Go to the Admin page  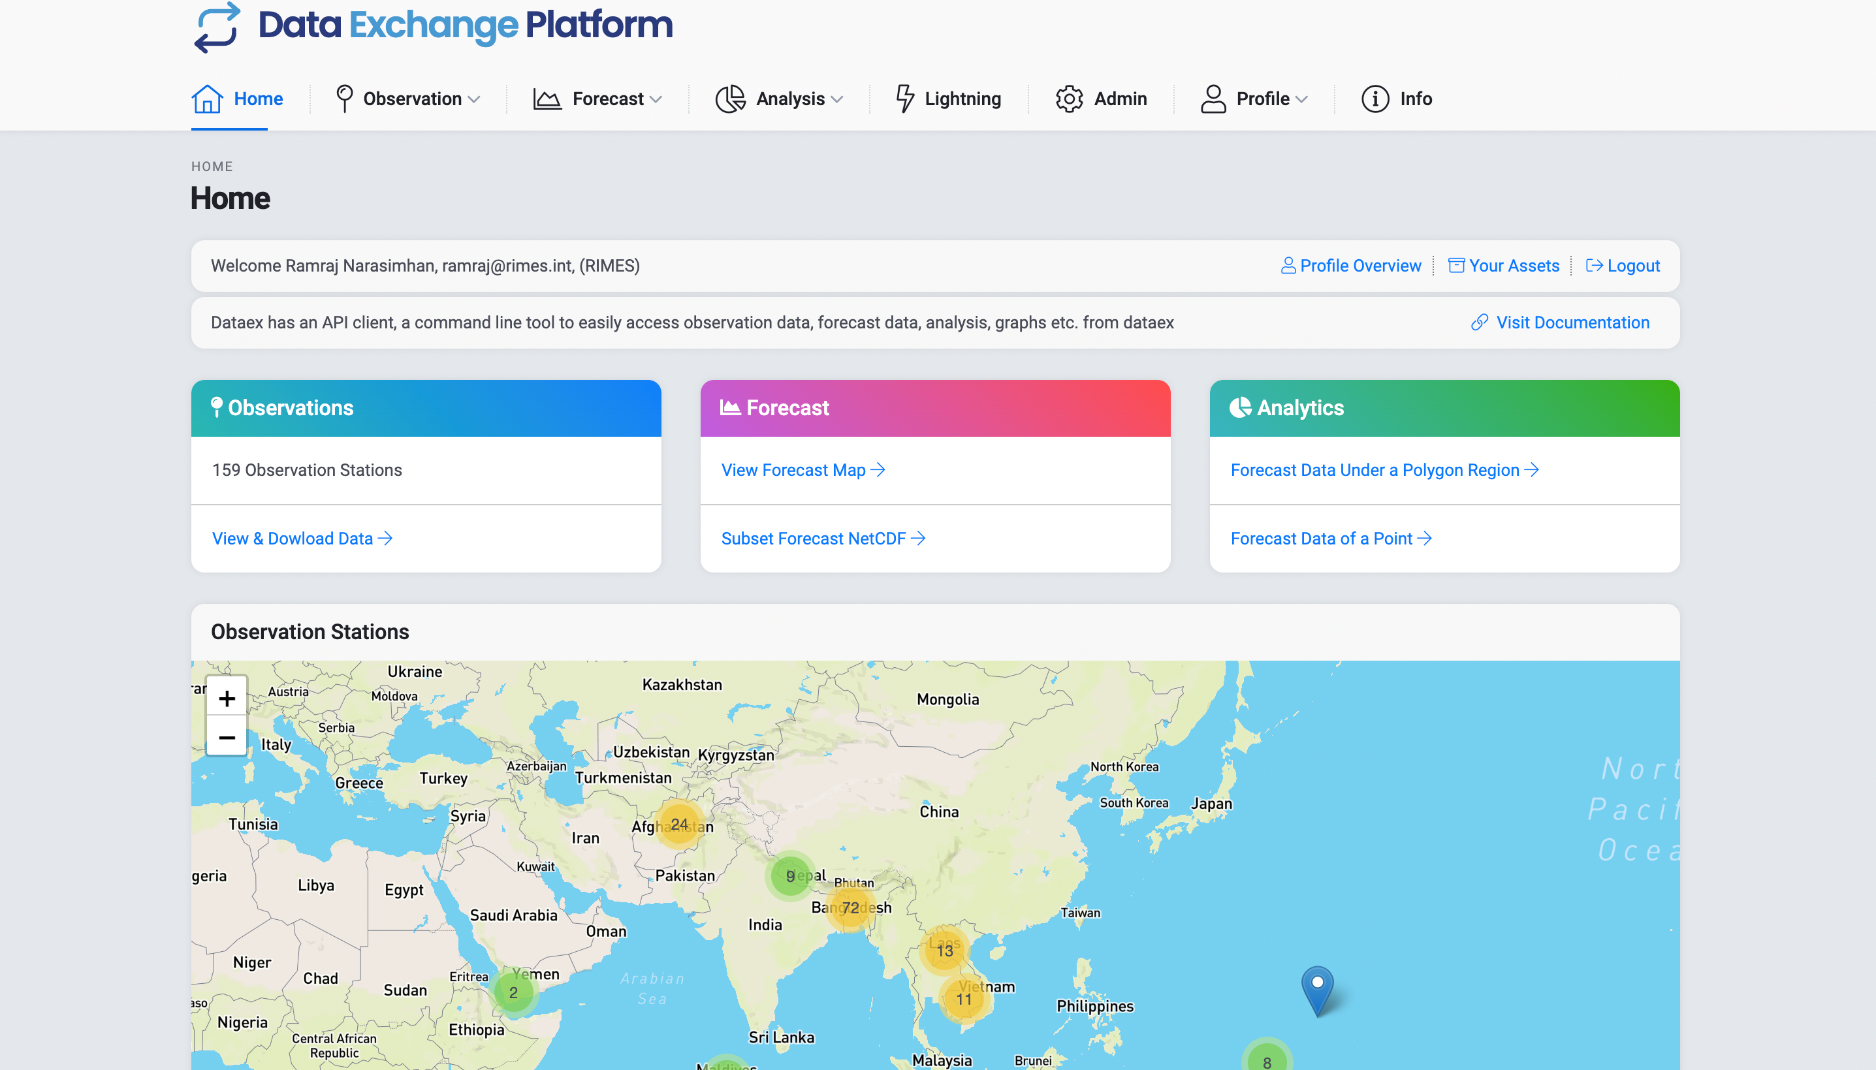[x=1101, y=99]
